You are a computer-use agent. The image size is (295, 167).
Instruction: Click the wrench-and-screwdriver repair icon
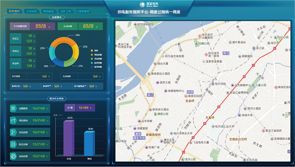[x=13, y=109]
